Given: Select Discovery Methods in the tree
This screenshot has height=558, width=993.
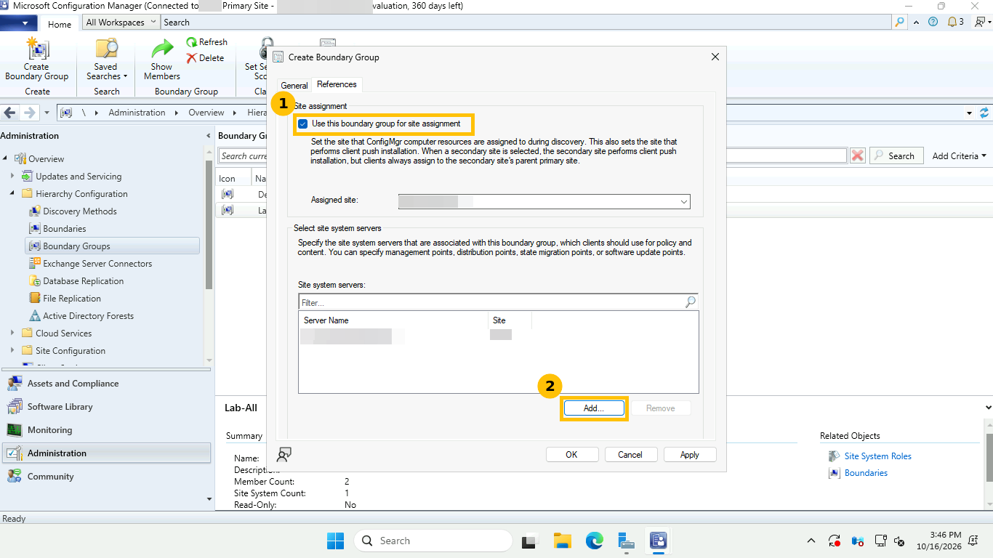Looking at the screenshot, I should pos(79,211).
